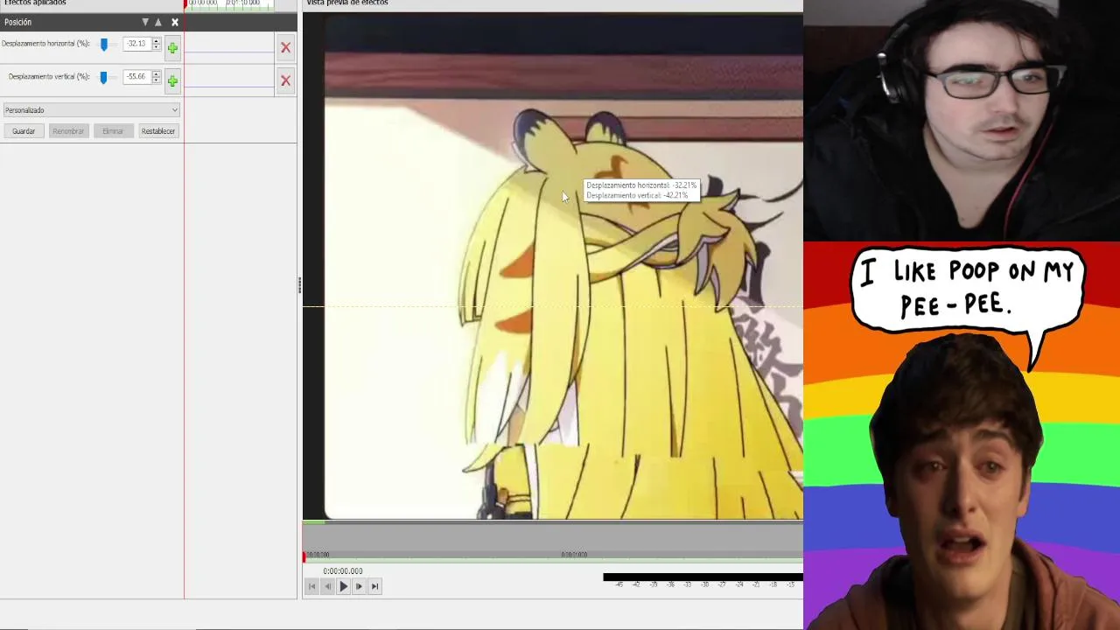This screenshot has width=1120, height=630.
Task: Click the horizontal offset value field -32.13
Action: pos(136,44)
